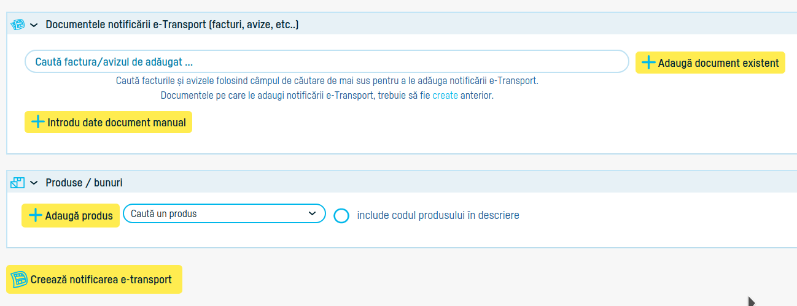Click the include codul produsului label text

coord(438,215)
